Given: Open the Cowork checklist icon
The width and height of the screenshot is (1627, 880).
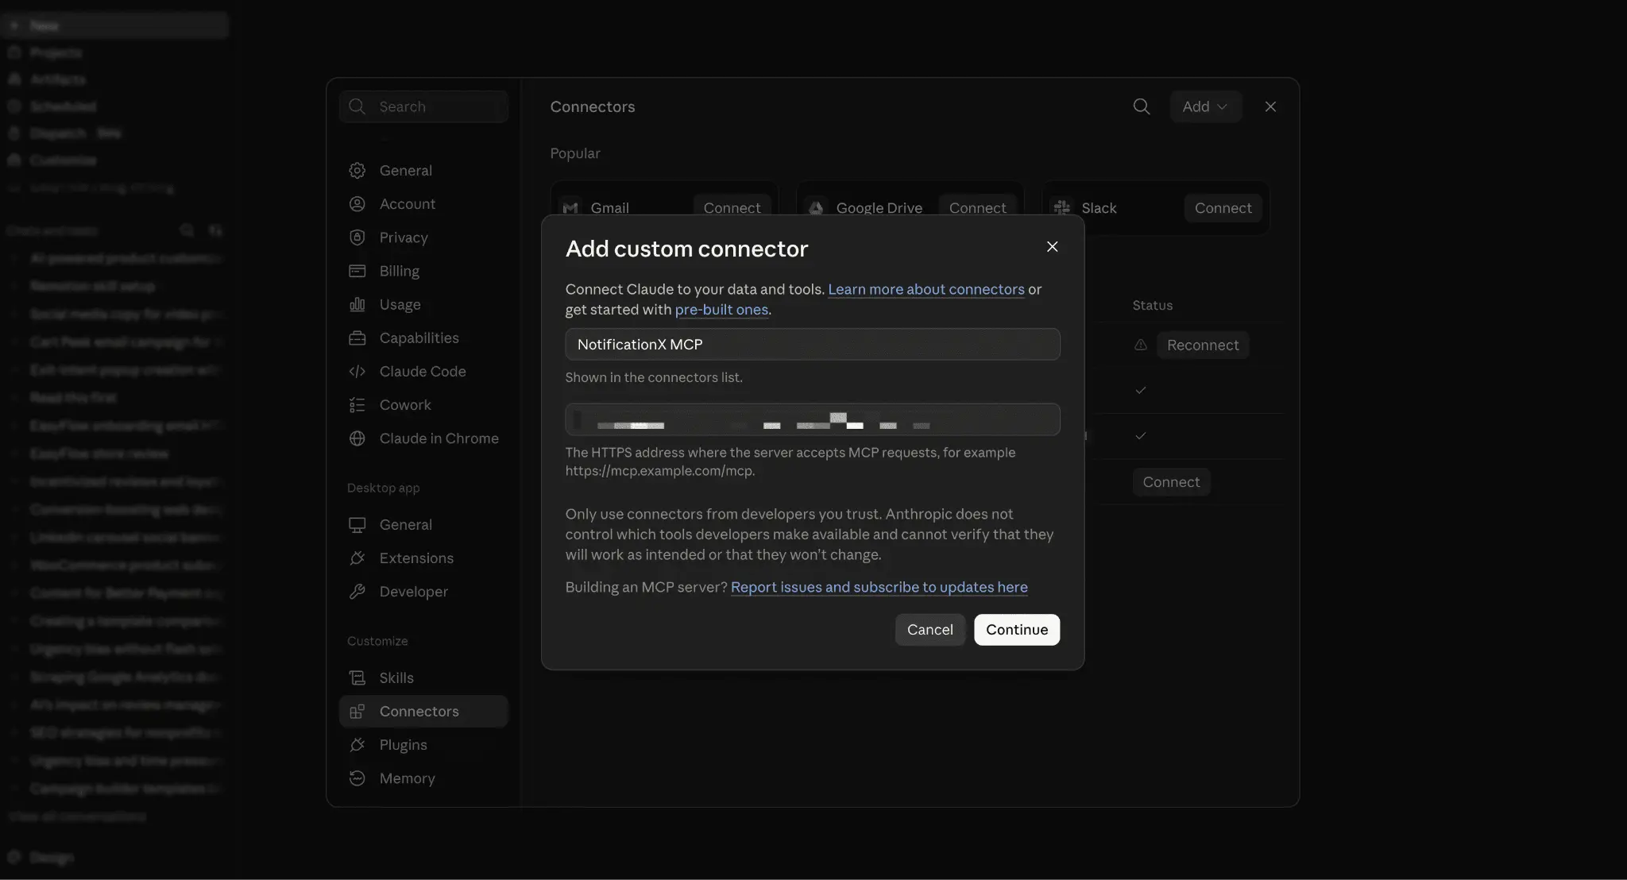Looking at the screenshot, I should pyautogui.click(x=357, y=405).
